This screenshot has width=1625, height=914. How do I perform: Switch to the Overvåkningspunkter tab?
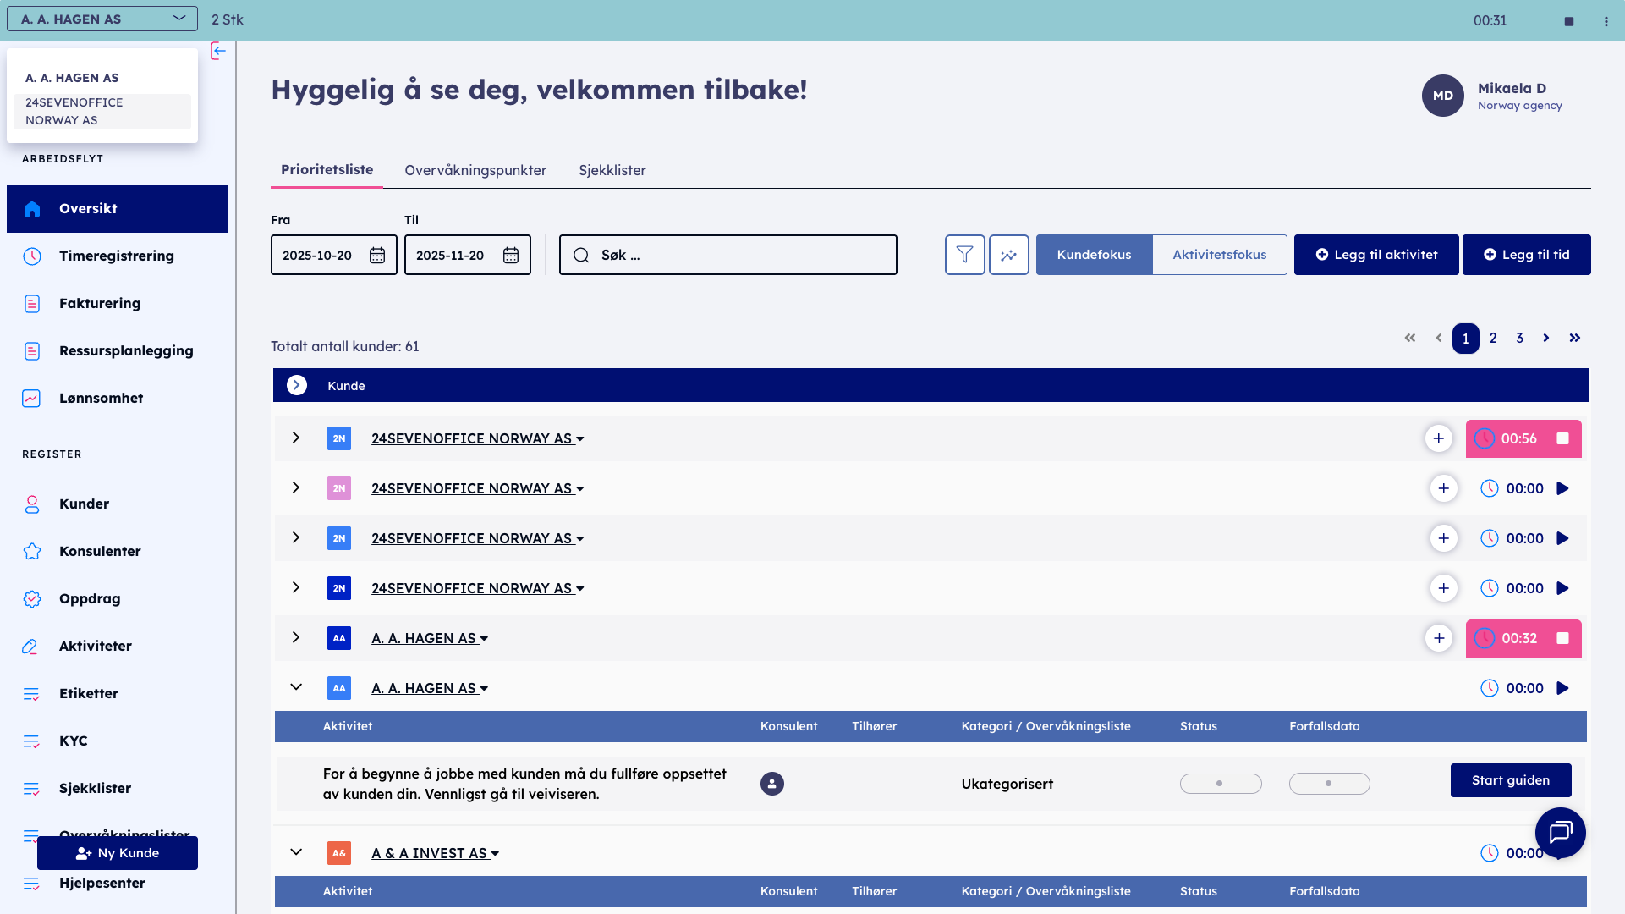click(x=475, y=170)
